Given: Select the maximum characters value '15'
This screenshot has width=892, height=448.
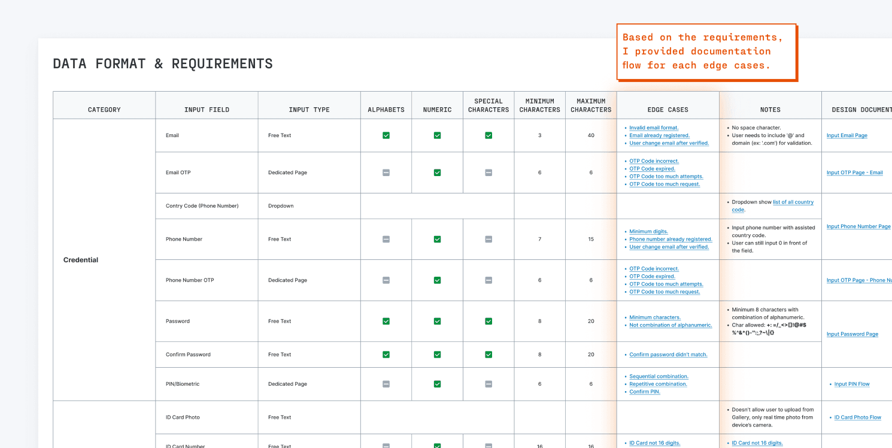Looking at the screenshot, I should click(x=591, y=239).
